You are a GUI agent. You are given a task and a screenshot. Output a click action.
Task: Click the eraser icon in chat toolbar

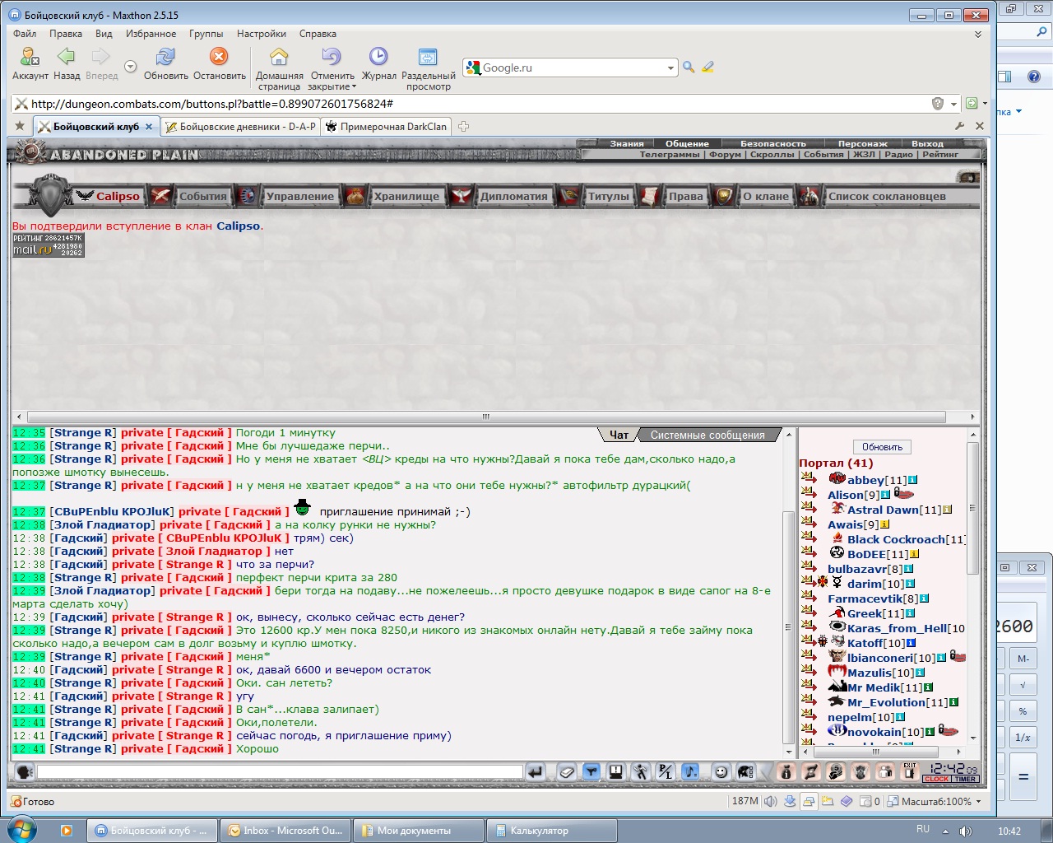coord(567,771)
